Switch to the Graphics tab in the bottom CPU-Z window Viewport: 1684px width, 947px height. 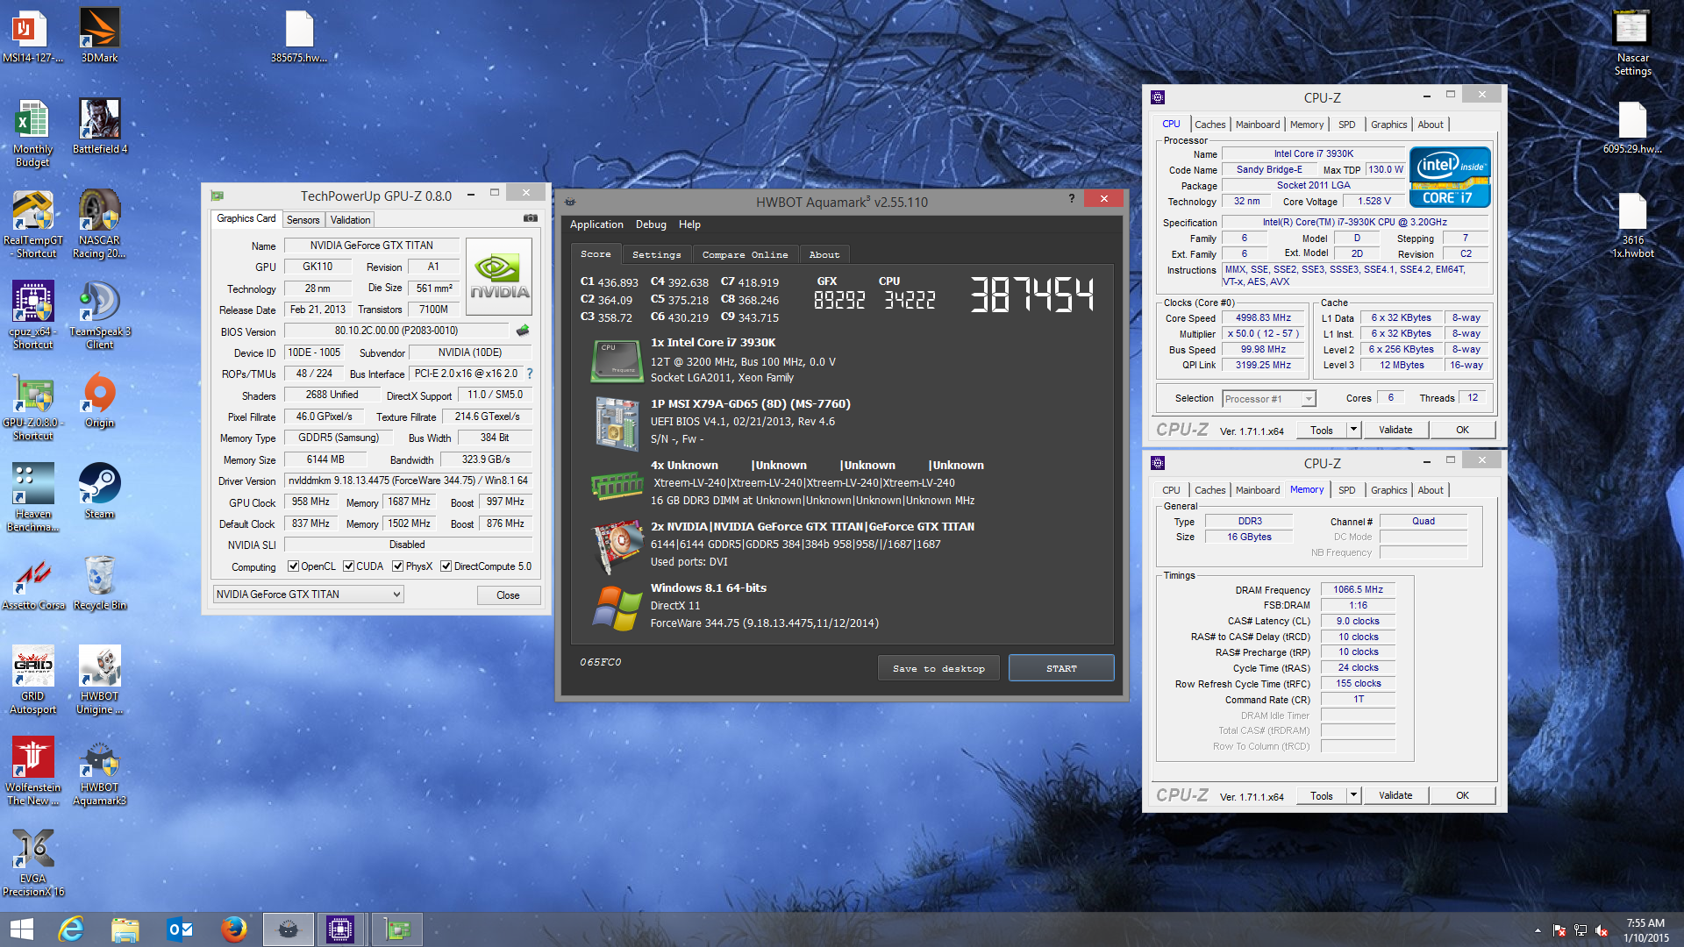point(1388,490)
